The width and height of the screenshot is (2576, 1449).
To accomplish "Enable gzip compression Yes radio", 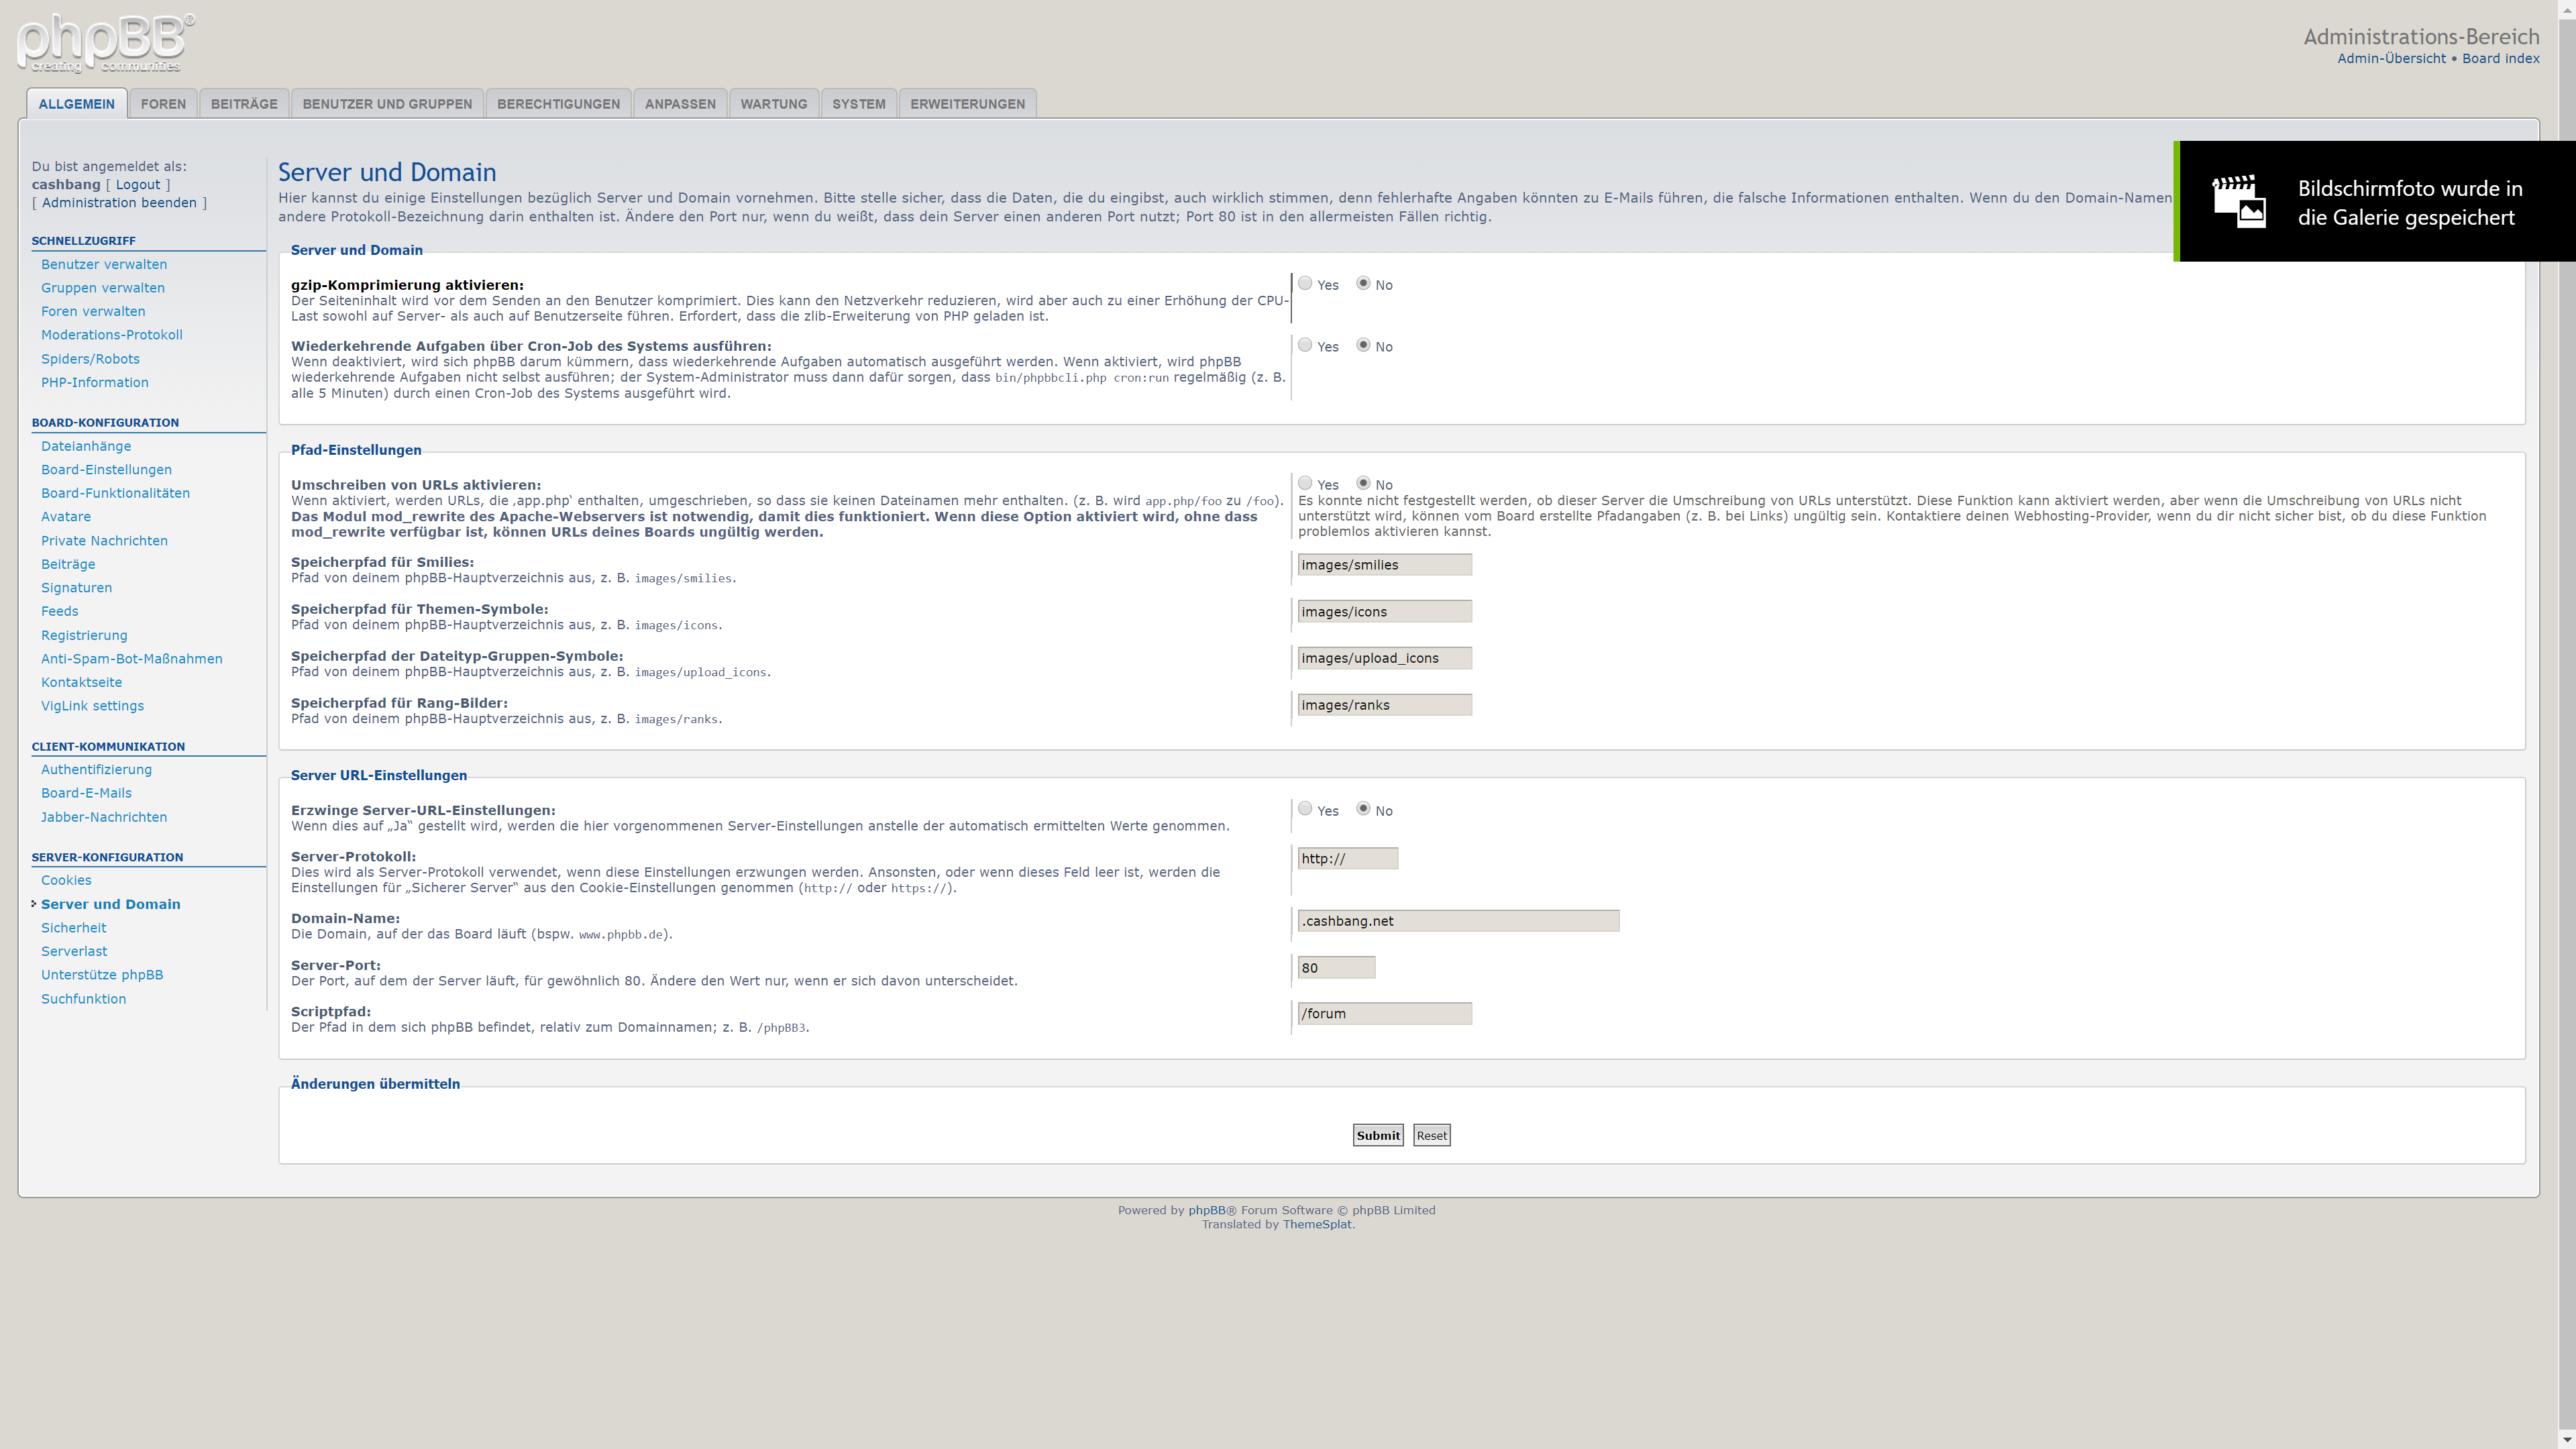I will [x=1305, y=284].
